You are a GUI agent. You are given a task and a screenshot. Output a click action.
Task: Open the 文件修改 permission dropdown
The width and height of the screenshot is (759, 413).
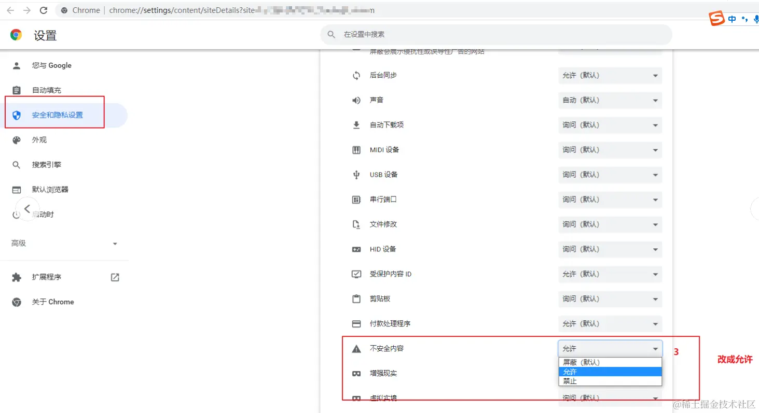click(610, 224)
